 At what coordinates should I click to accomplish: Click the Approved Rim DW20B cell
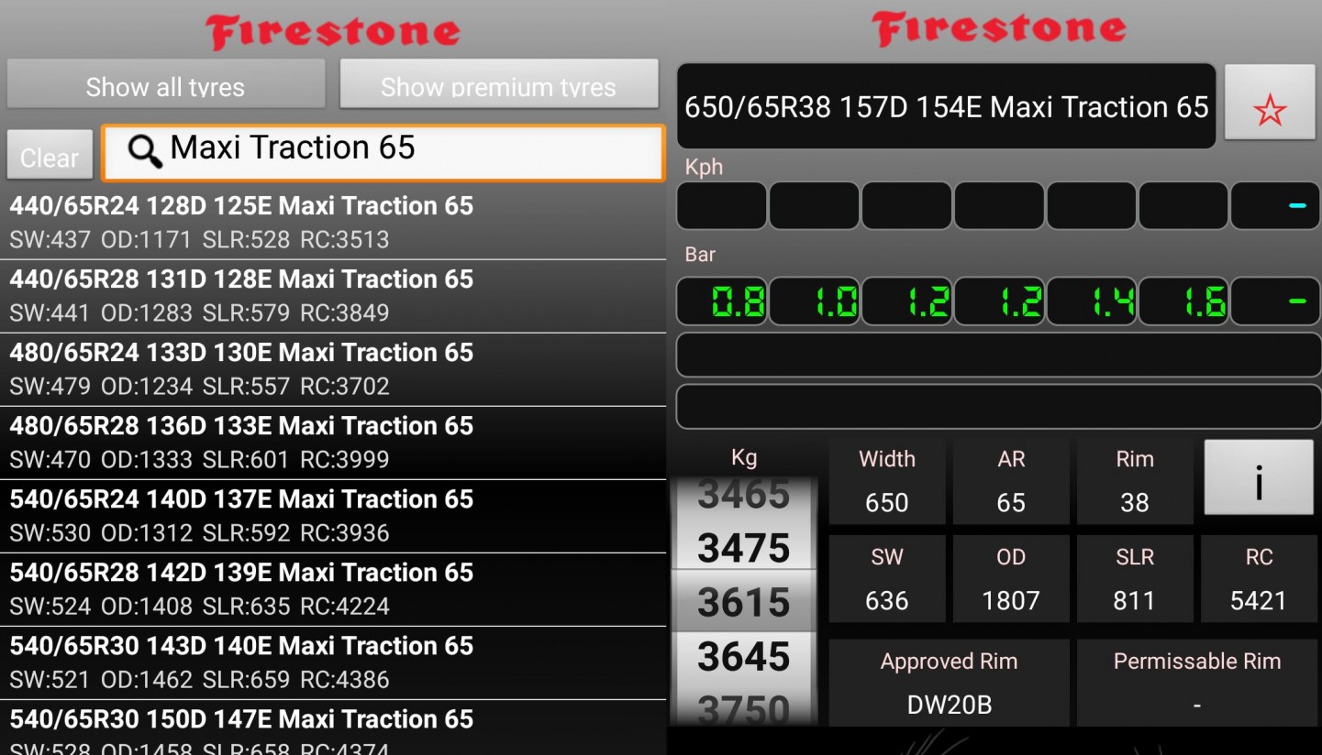950,683
